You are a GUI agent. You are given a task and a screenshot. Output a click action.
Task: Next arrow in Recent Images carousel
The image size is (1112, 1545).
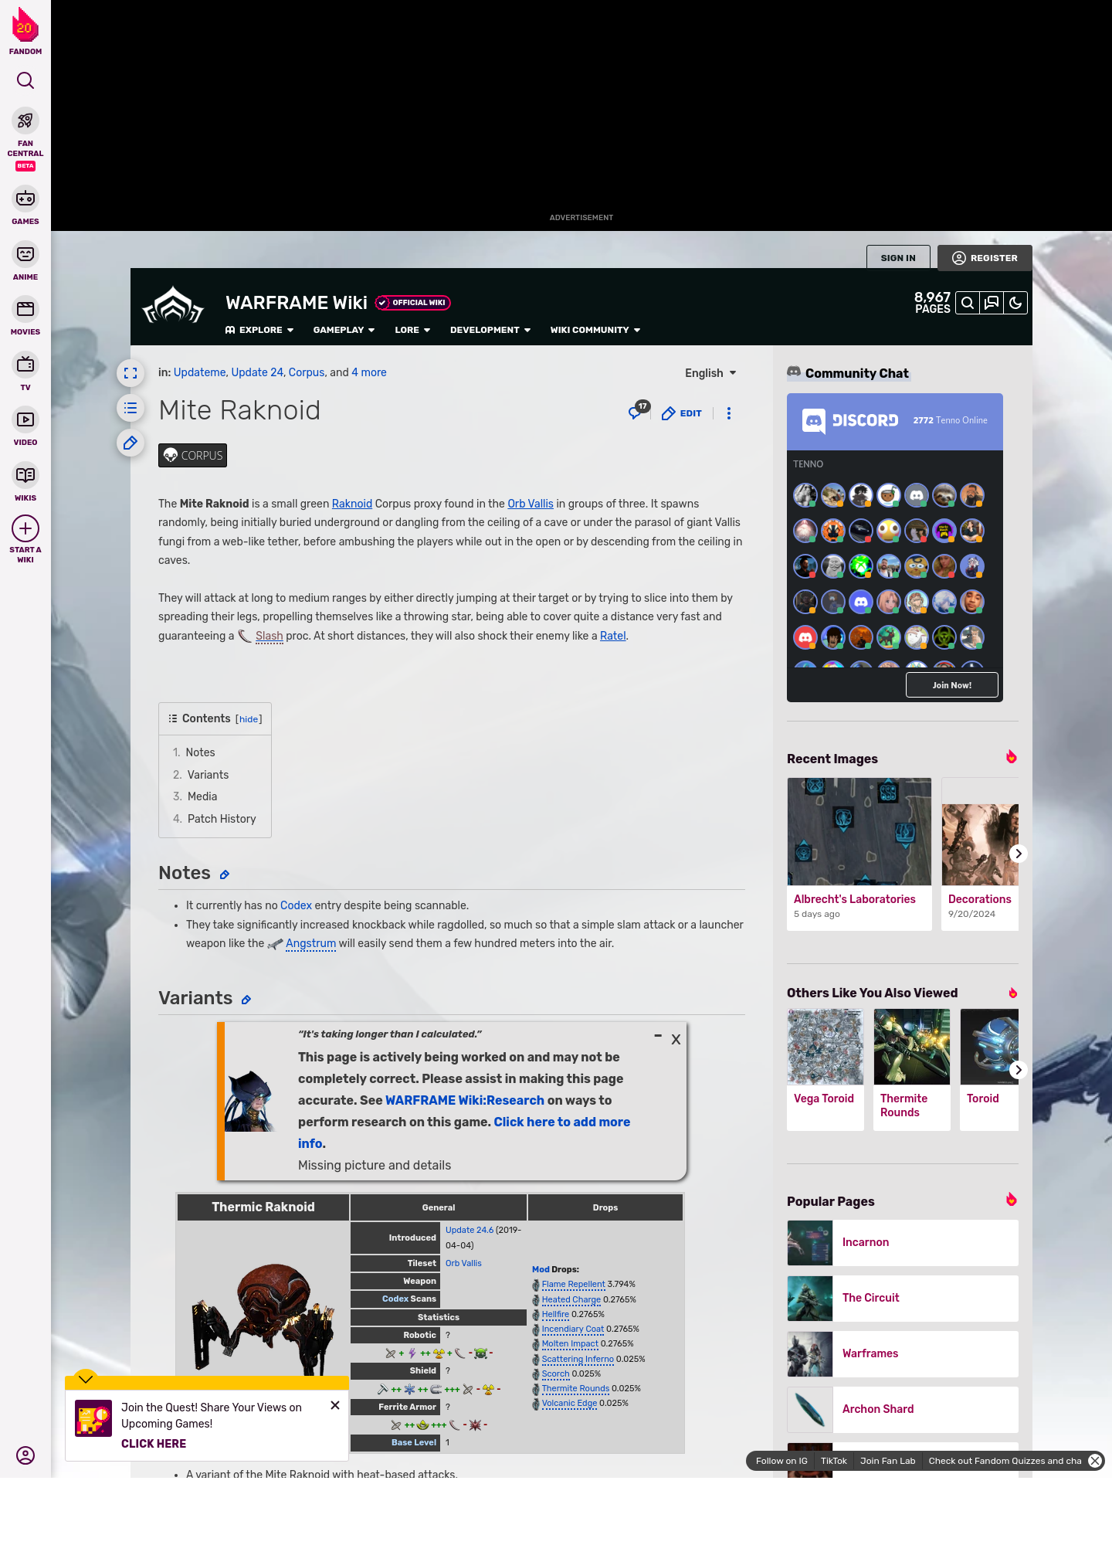coord(1019,854)
